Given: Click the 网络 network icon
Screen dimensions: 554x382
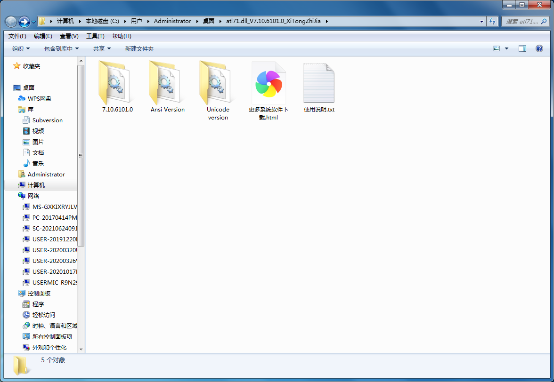Looking at the screenshot, I should (22, 196).
